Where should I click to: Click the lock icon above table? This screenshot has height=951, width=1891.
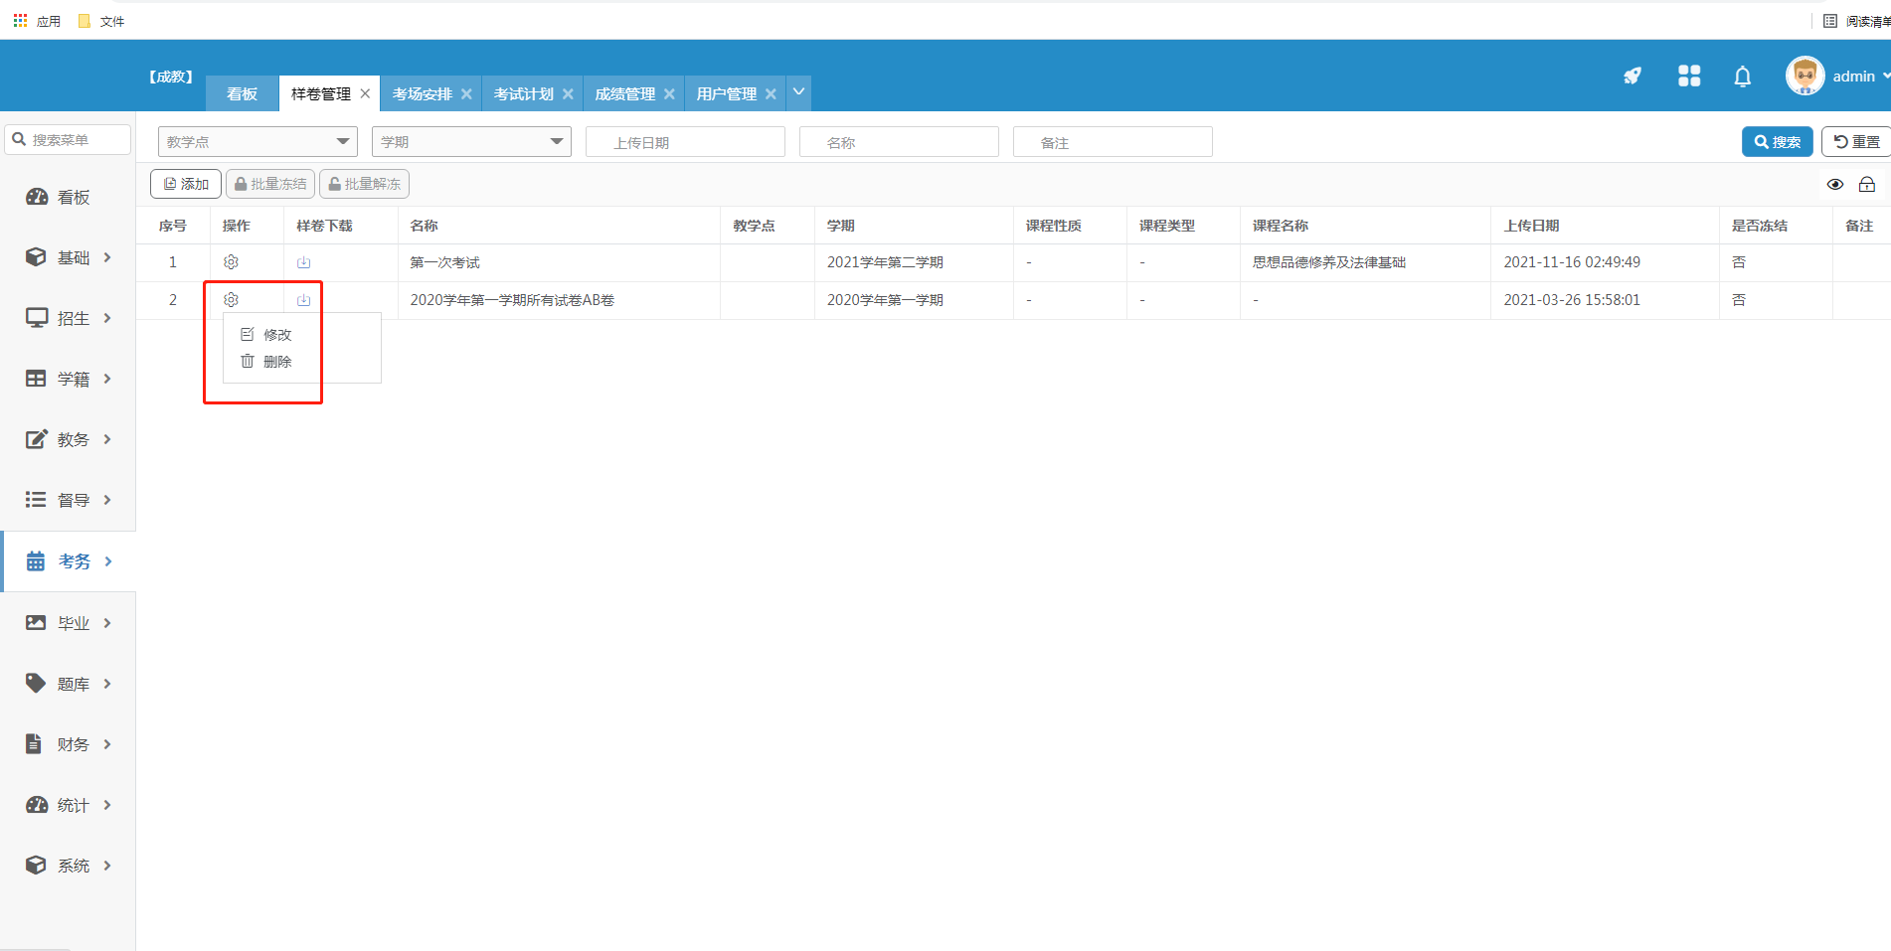click(1866, 185)
